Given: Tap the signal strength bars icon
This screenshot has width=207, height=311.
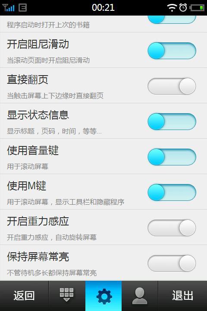Looking at the screenshot, I should (x=8, y=8).
